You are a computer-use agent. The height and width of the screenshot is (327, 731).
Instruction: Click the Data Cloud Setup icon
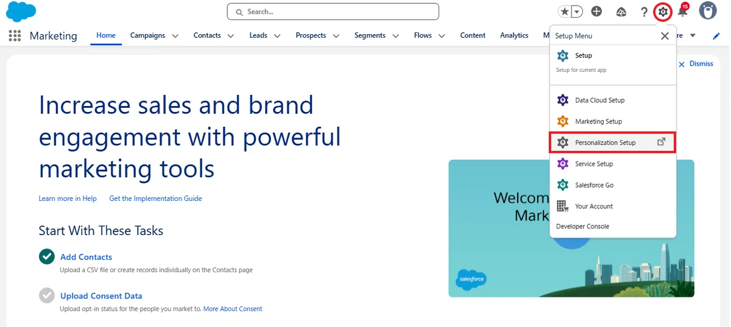pyautogui.click(x=563, y=100)
